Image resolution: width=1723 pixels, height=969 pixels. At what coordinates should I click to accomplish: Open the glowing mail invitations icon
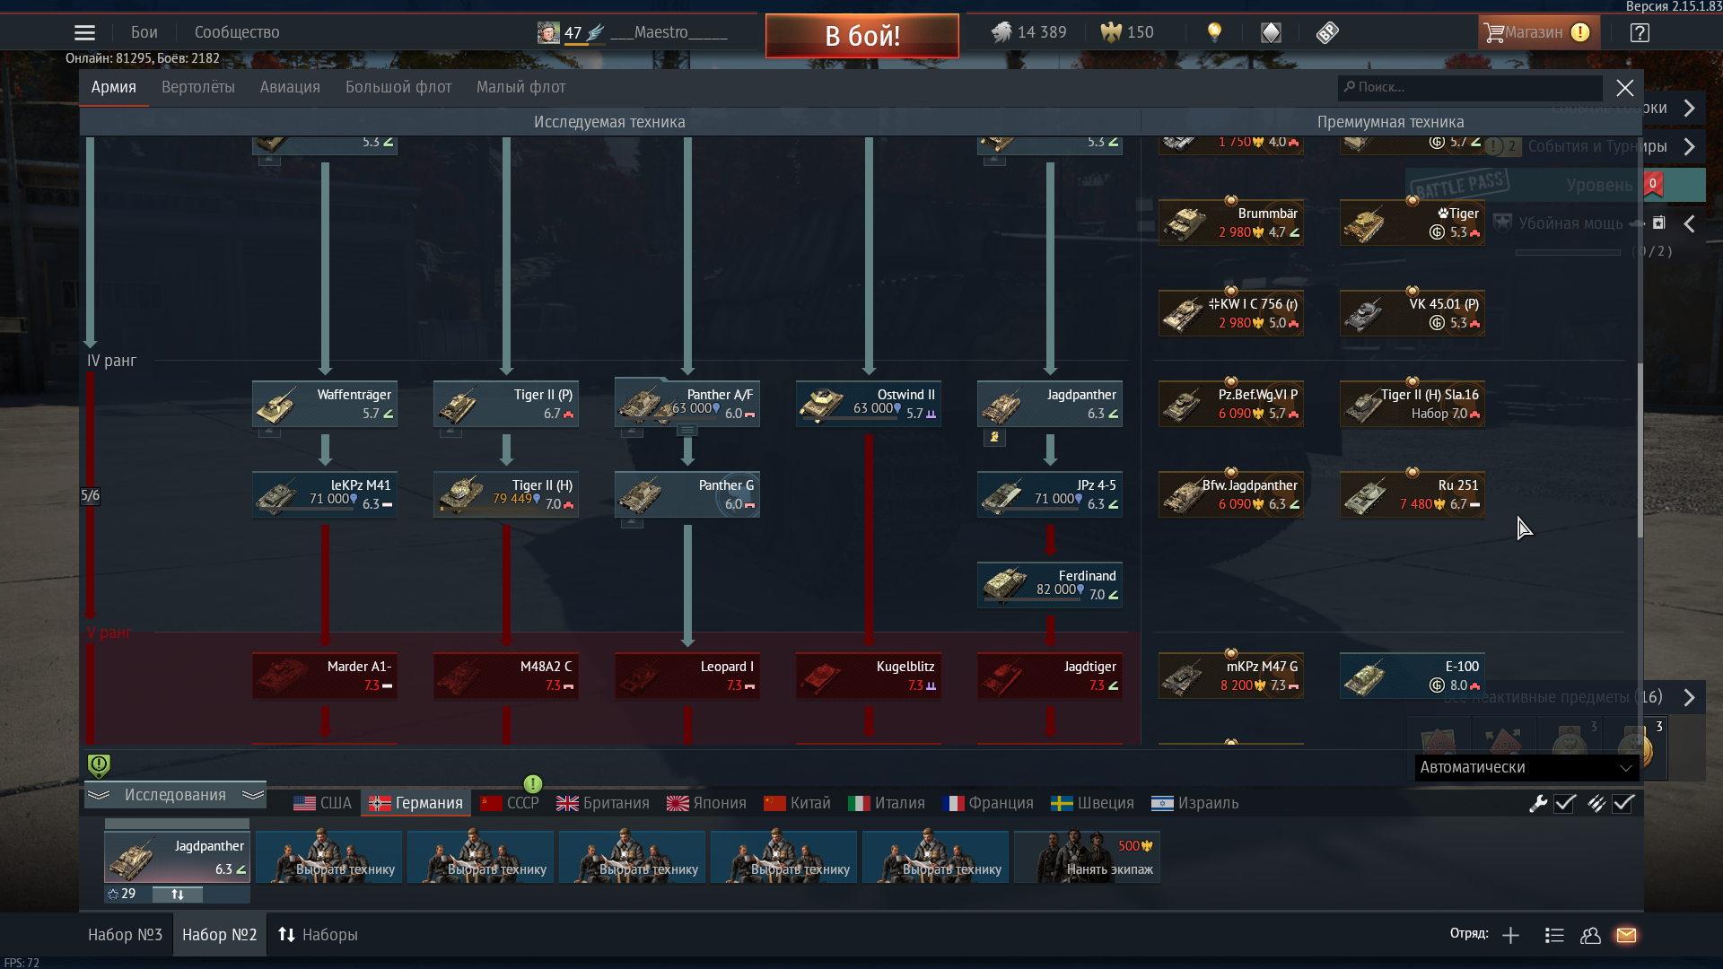(x=1626, y=936)
